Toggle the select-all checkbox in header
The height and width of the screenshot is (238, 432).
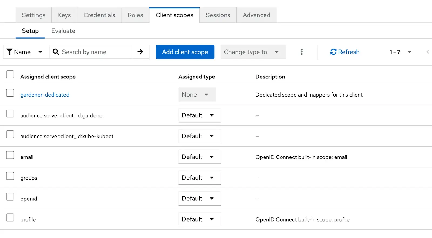[10, 74]
